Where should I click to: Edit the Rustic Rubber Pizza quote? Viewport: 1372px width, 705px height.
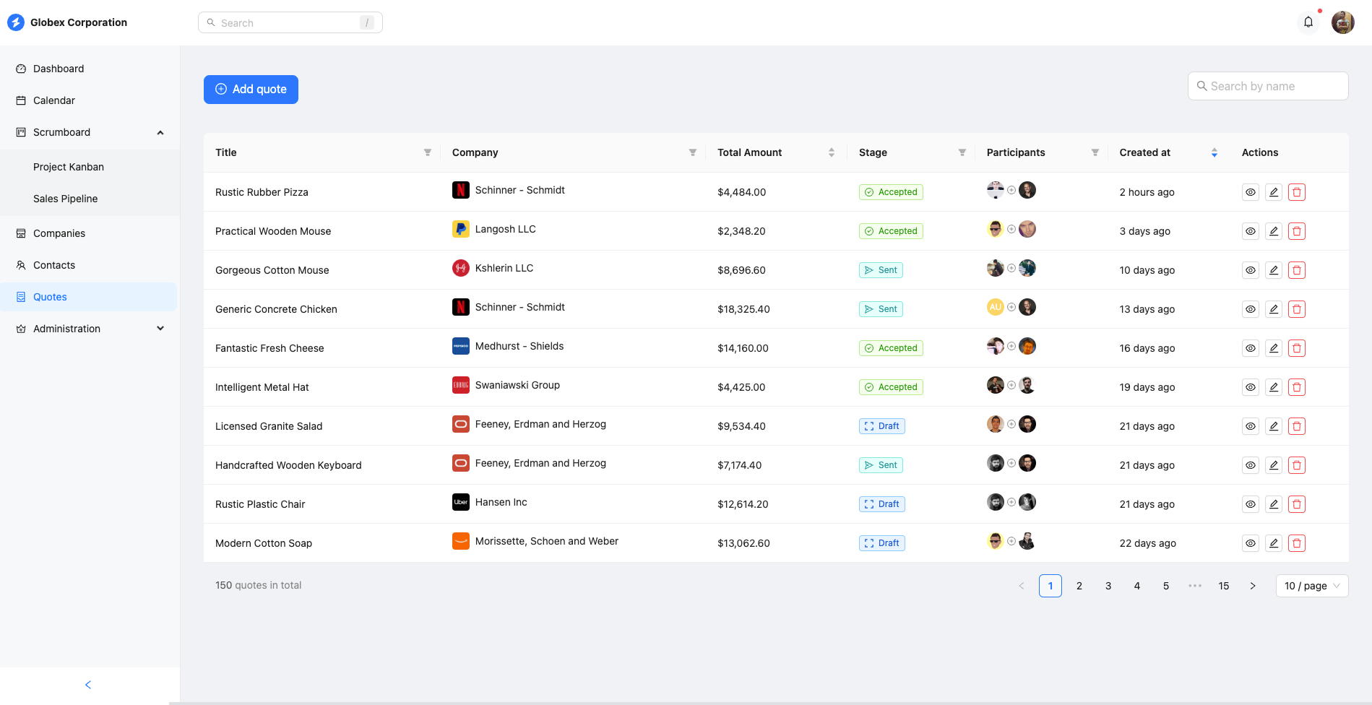pyautogui.click(x=1274, y=192)
